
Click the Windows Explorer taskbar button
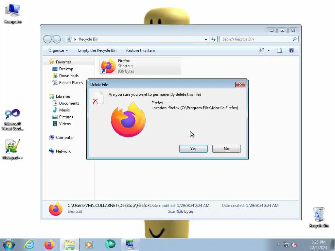click(70, 244)
